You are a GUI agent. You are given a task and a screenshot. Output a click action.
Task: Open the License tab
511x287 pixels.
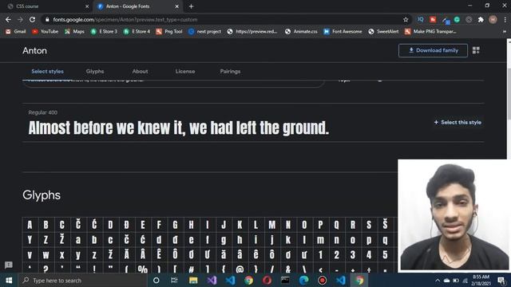[185, 71]
